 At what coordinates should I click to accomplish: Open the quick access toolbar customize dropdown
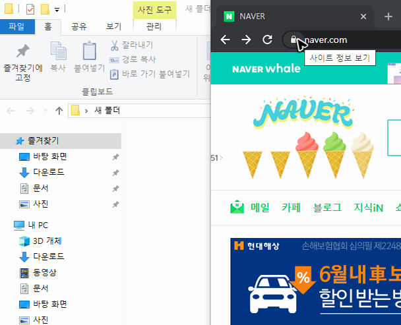(x=57, y=10)
